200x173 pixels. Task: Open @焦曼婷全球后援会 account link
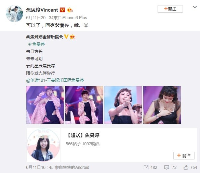44,37
